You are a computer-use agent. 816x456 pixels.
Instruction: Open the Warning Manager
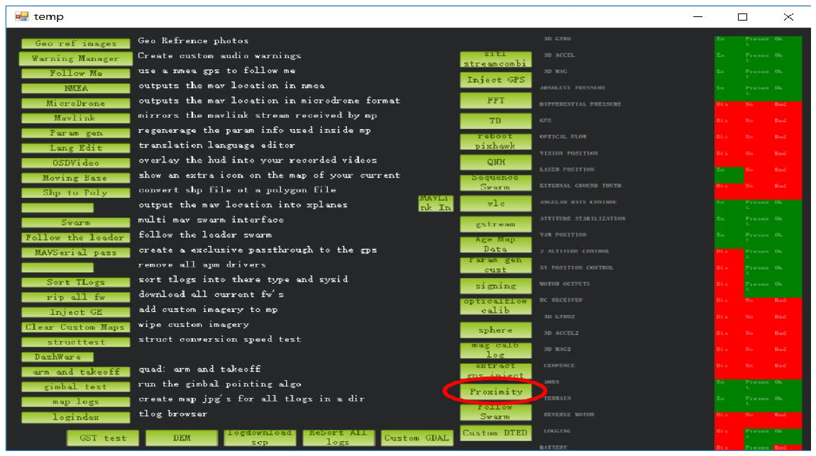coord(75,58)
